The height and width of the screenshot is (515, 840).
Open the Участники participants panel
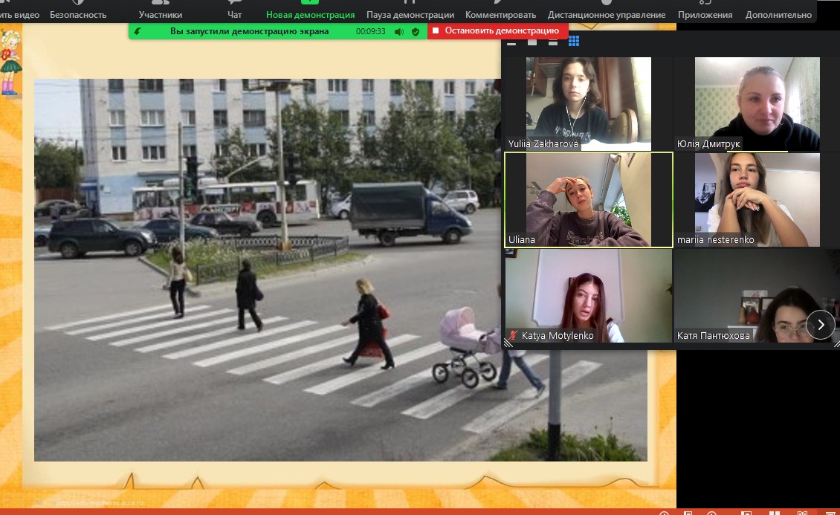161,10
